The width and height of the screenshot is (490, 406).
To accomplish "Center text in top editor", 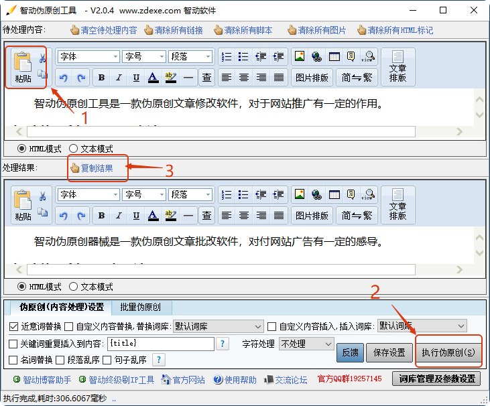I will [244, 78].
